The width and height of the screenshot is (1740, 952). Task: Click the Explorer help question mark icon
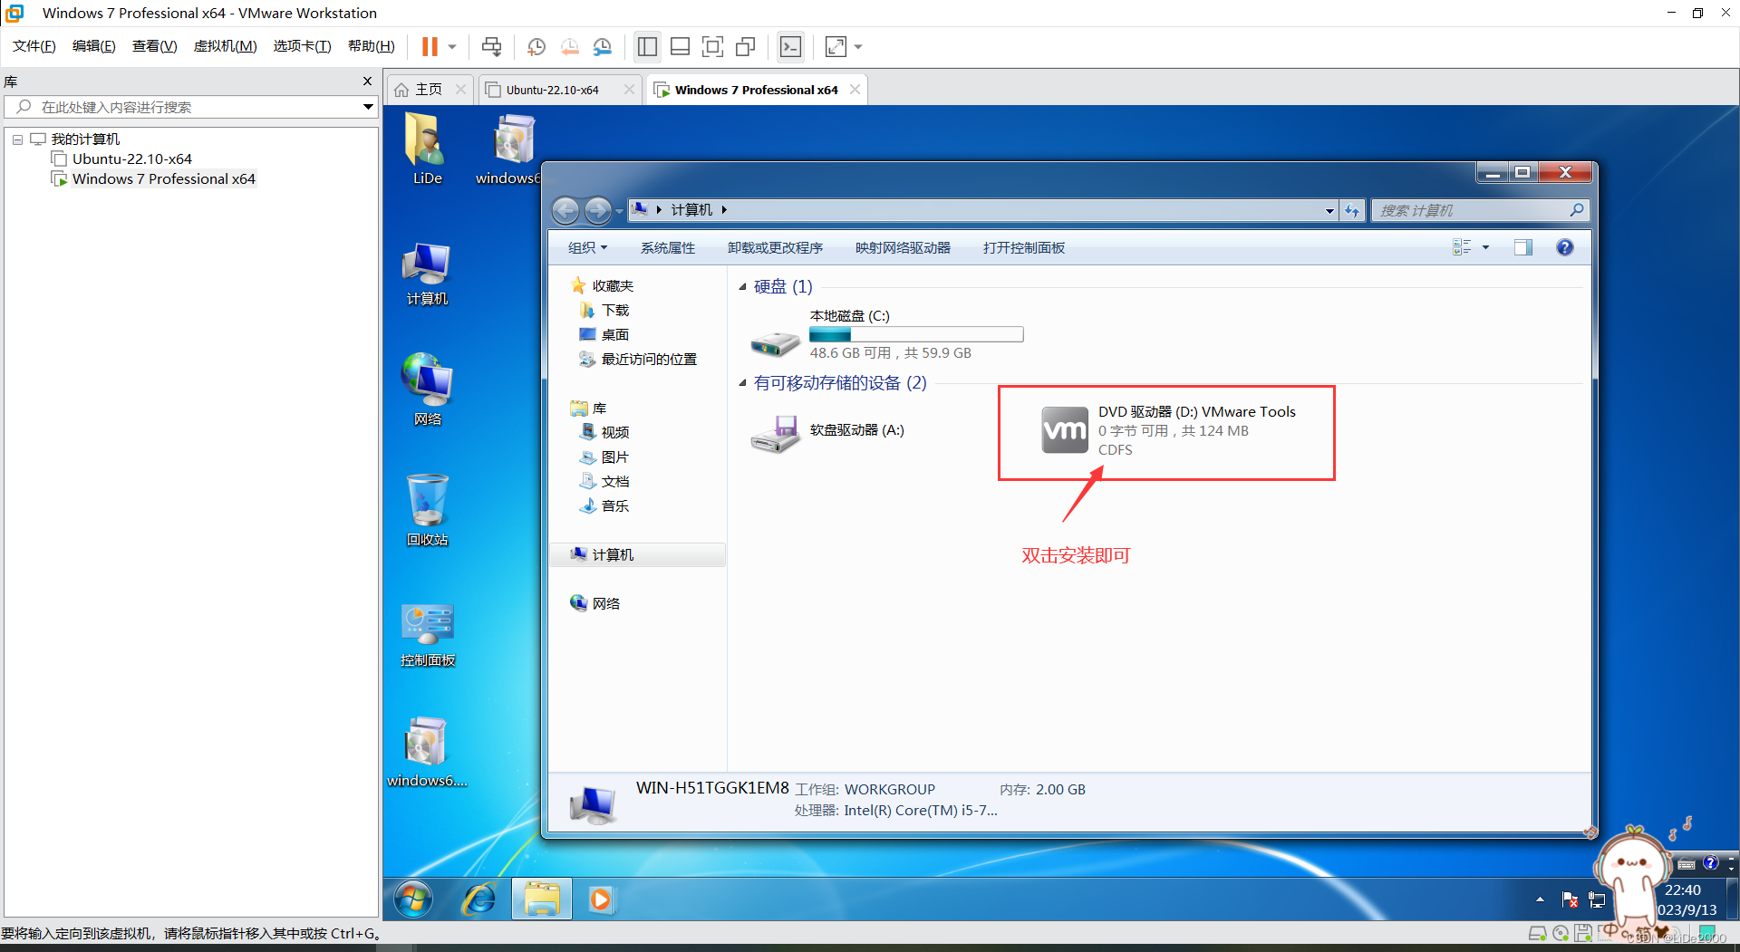pos(1565,247)
